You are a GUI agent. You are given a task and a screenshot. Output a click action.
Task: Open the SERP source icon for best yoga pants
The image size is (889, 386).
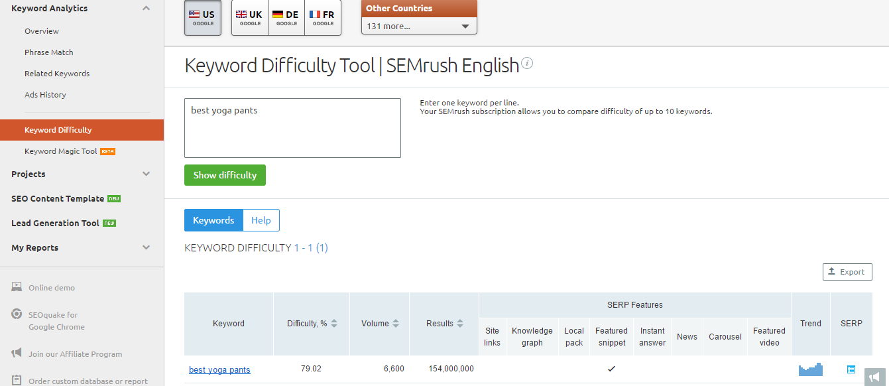point(851,369)
